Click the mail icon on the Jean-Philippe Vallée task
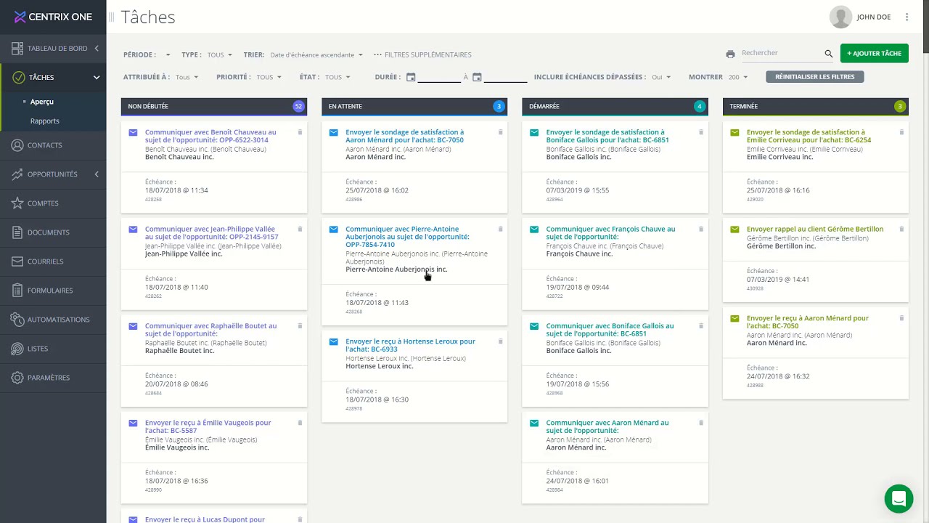 click(133, 230)
